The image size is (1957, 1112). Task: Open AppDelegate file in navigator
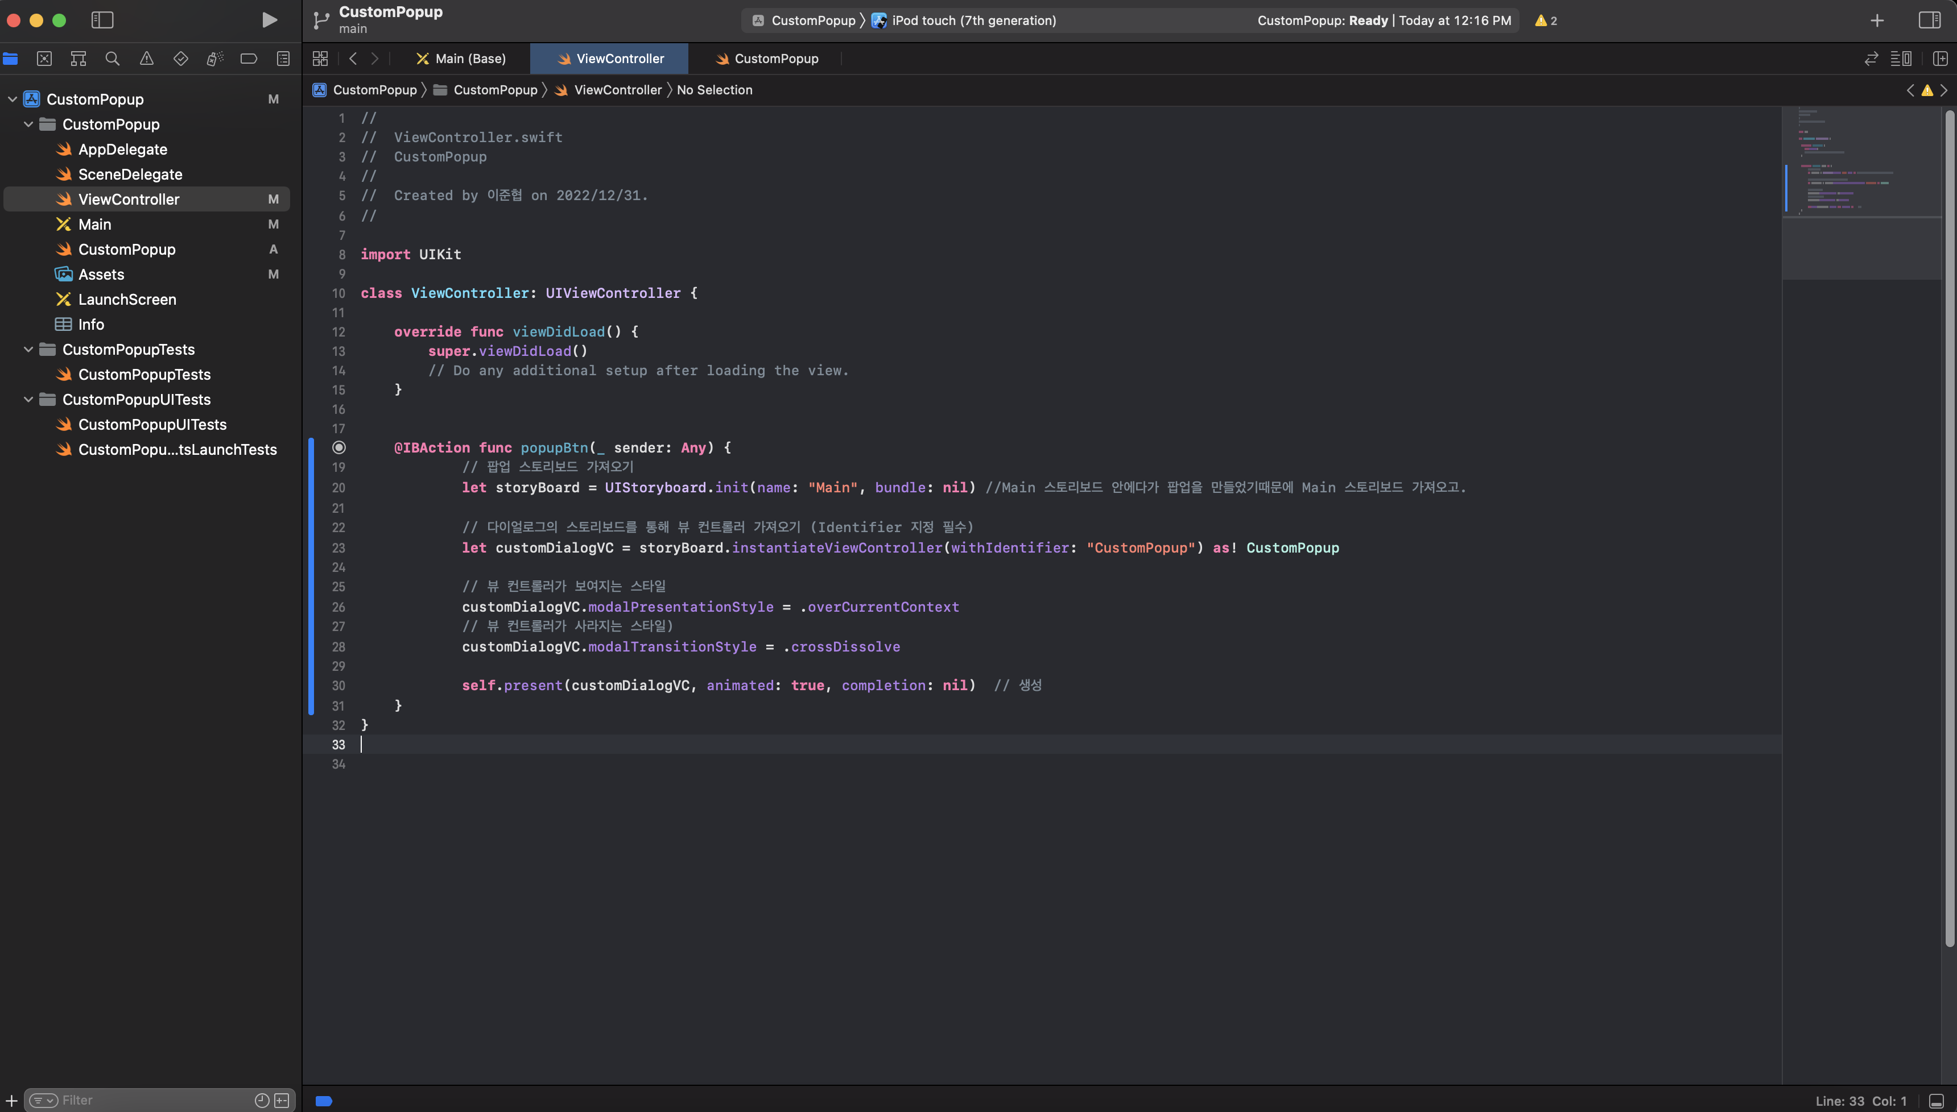(x=122, y=150)
